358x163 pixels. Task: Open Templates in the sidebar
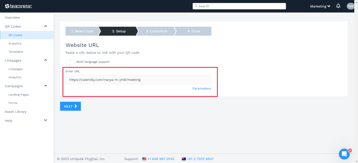coord(16,52)
